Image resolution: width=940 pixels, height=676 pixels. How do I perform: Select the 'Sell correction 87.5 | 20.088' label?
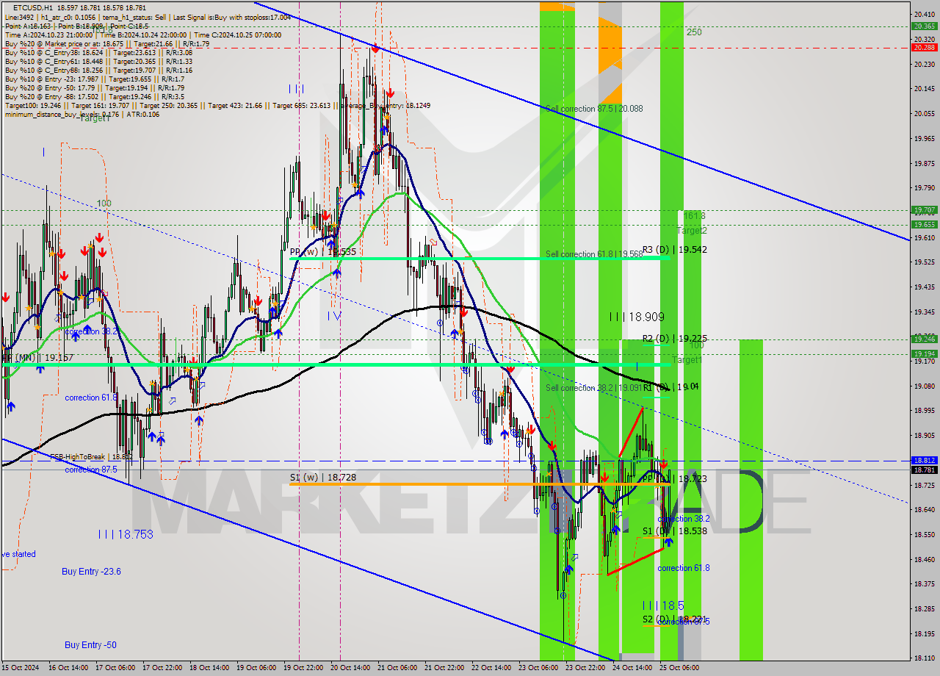(x=594, y=109)
